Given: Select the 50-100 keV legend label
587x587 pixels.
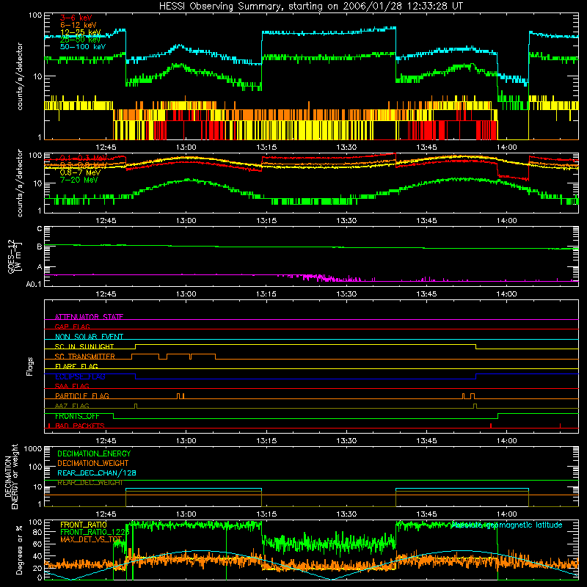Looking at the screenshot, I should (x=83, y=47).
